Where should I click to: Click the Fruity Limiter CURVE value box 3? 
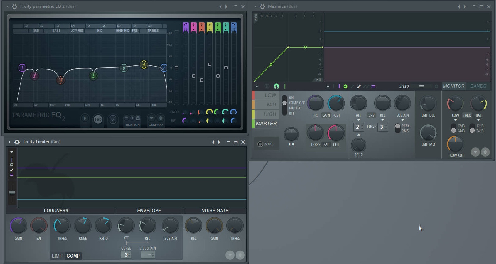click(x=126, y=255)
